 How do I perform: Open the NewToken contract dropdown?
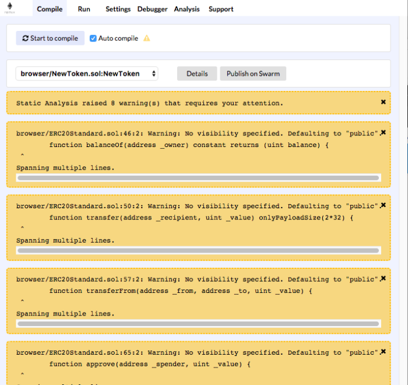87,73
